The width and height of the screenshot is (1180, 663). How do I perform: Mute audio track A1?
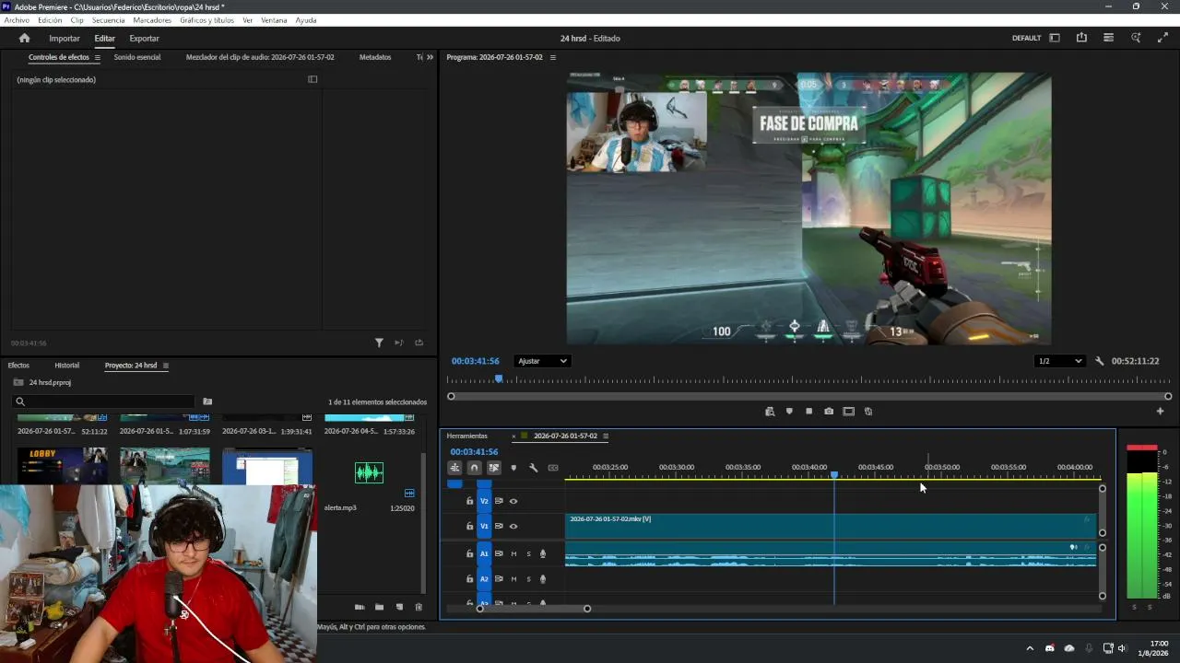click(513, 553)
